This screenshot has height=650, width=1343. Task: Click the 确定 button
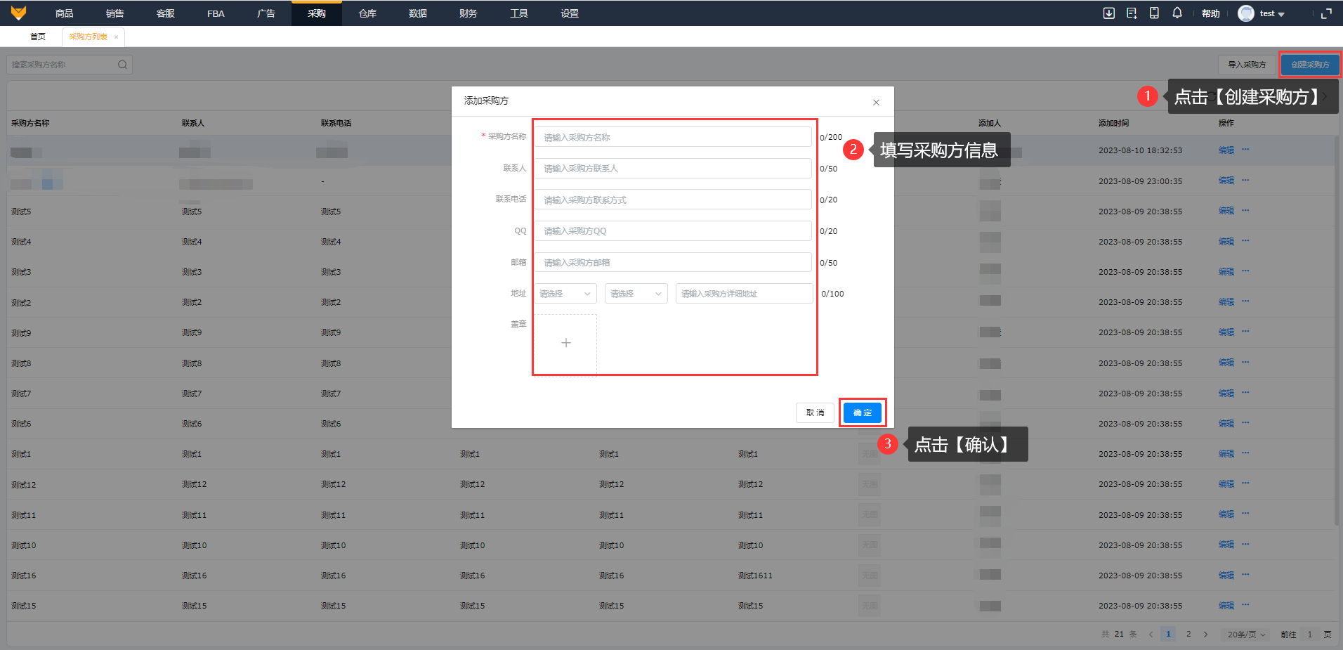[862, 412]
